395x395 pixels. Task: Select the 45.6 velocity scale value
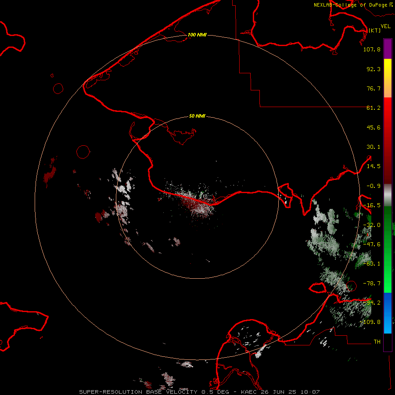(373, 127)
